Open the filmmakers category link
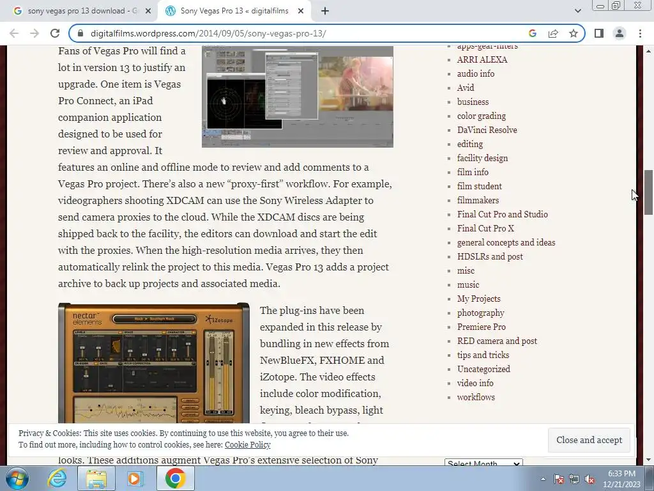The image size is (654, 491). click(478, 200)
